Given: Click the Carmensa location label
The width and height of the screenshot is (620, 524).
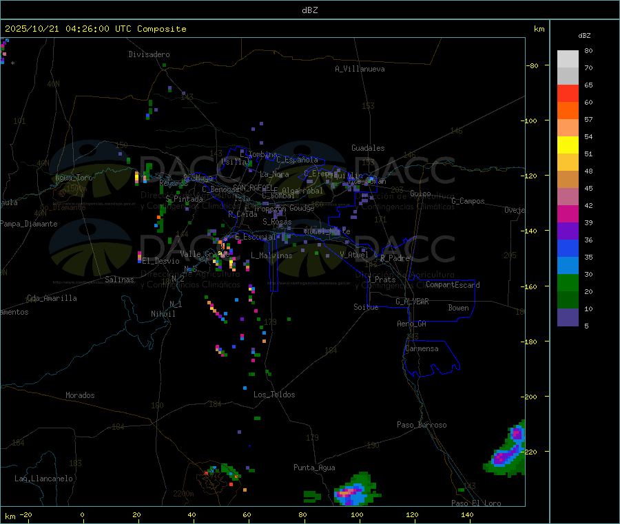Looking at the screenshot, I should 422,348.
